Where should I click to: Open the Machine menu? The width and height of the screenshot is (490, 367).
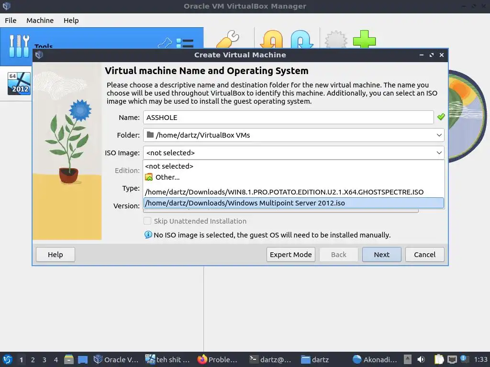pos(40,20)
